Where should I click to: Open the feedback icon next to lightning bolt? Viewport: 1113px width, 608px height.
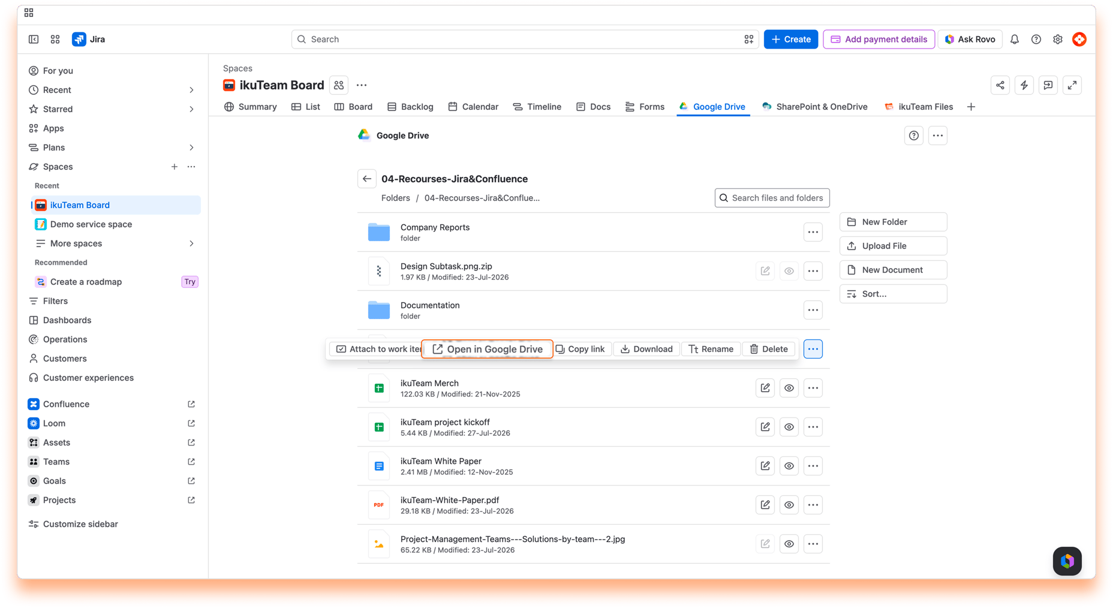1048,85
